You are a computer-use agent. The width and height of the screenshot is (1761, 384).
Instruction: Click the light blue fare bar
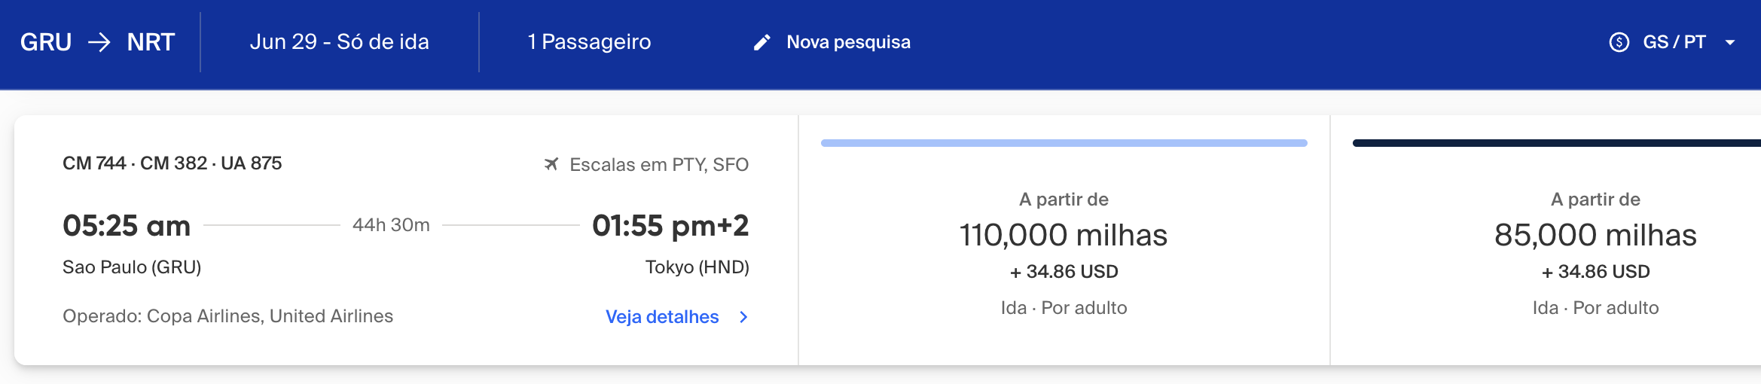pyautogui.click(x=1064, y=143)
